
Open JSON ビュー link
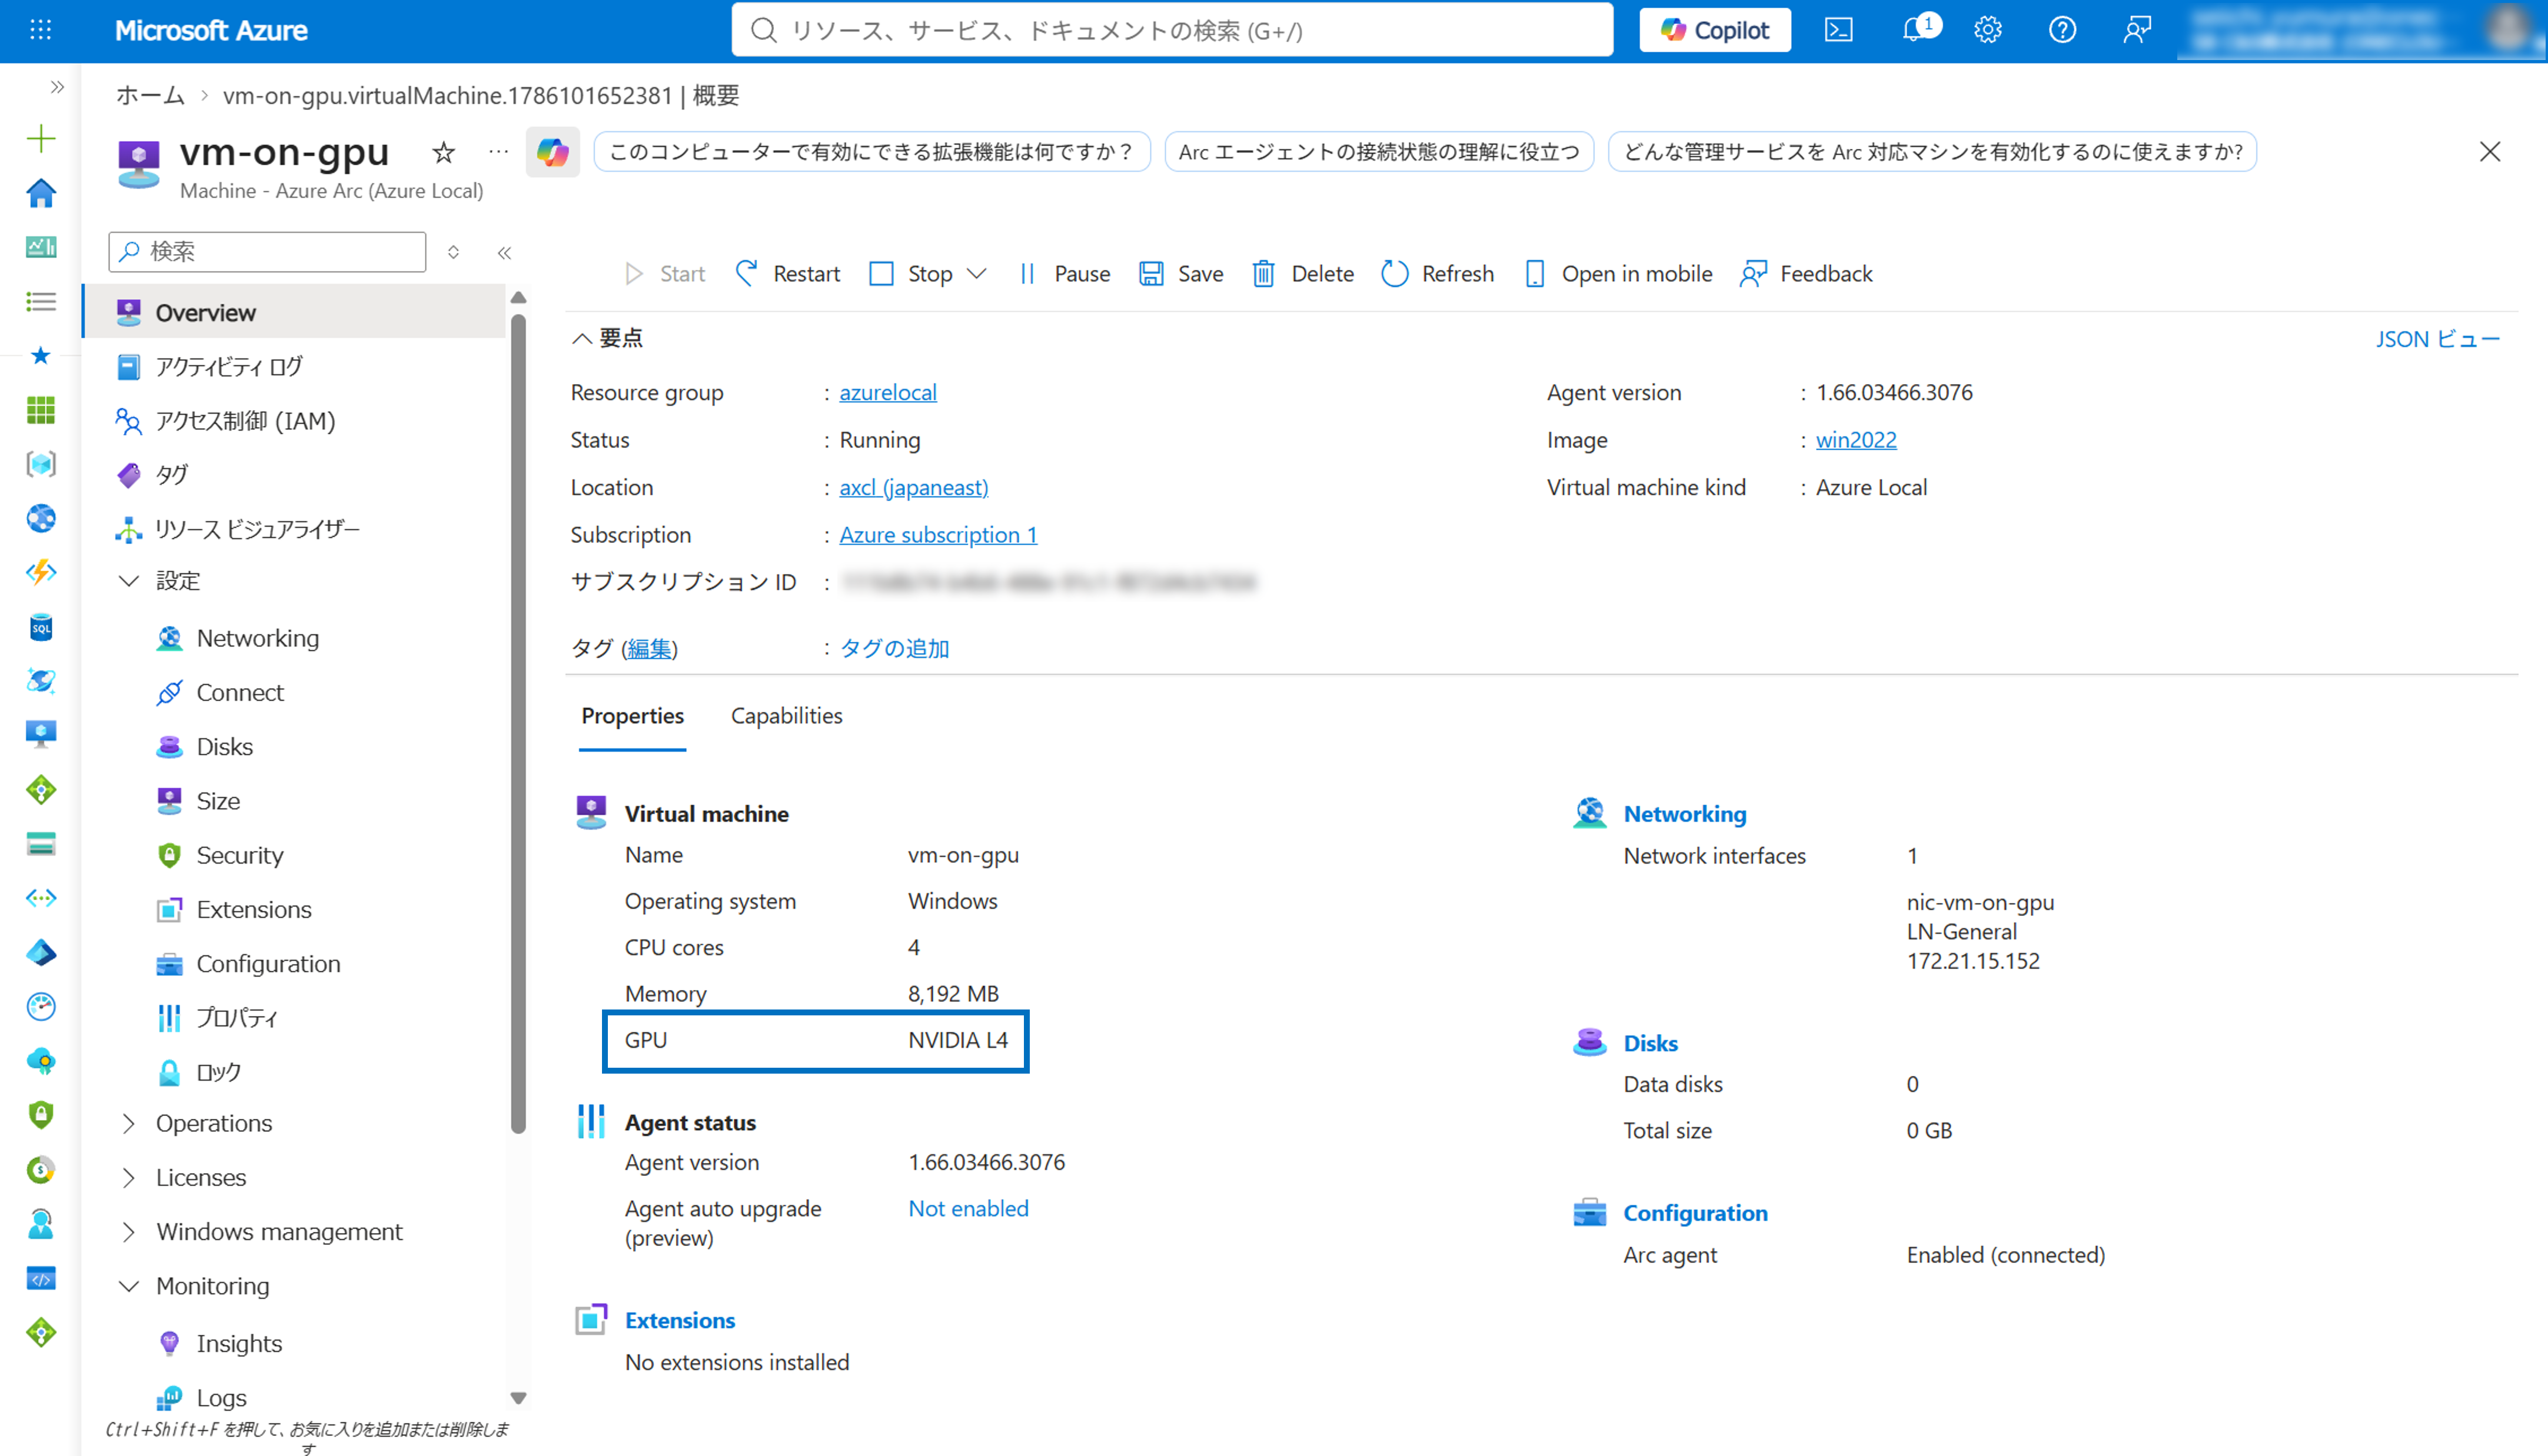click(x=2437, y=339)
